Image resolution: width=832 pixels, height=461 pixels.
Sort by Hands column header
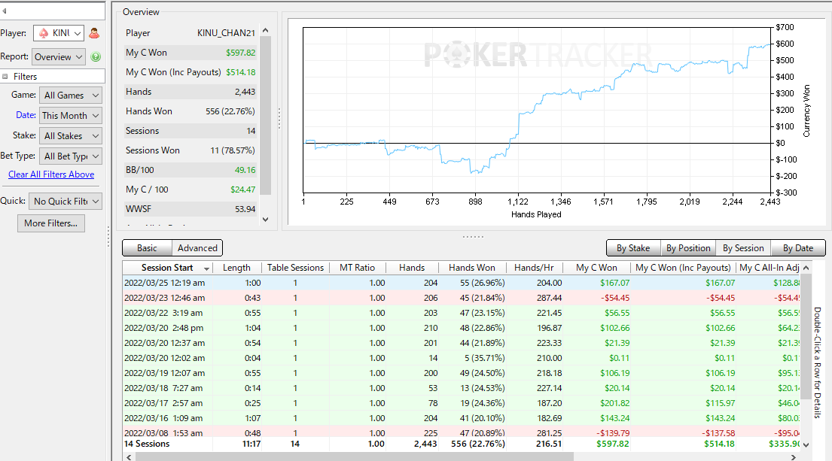tap(412, 268)
